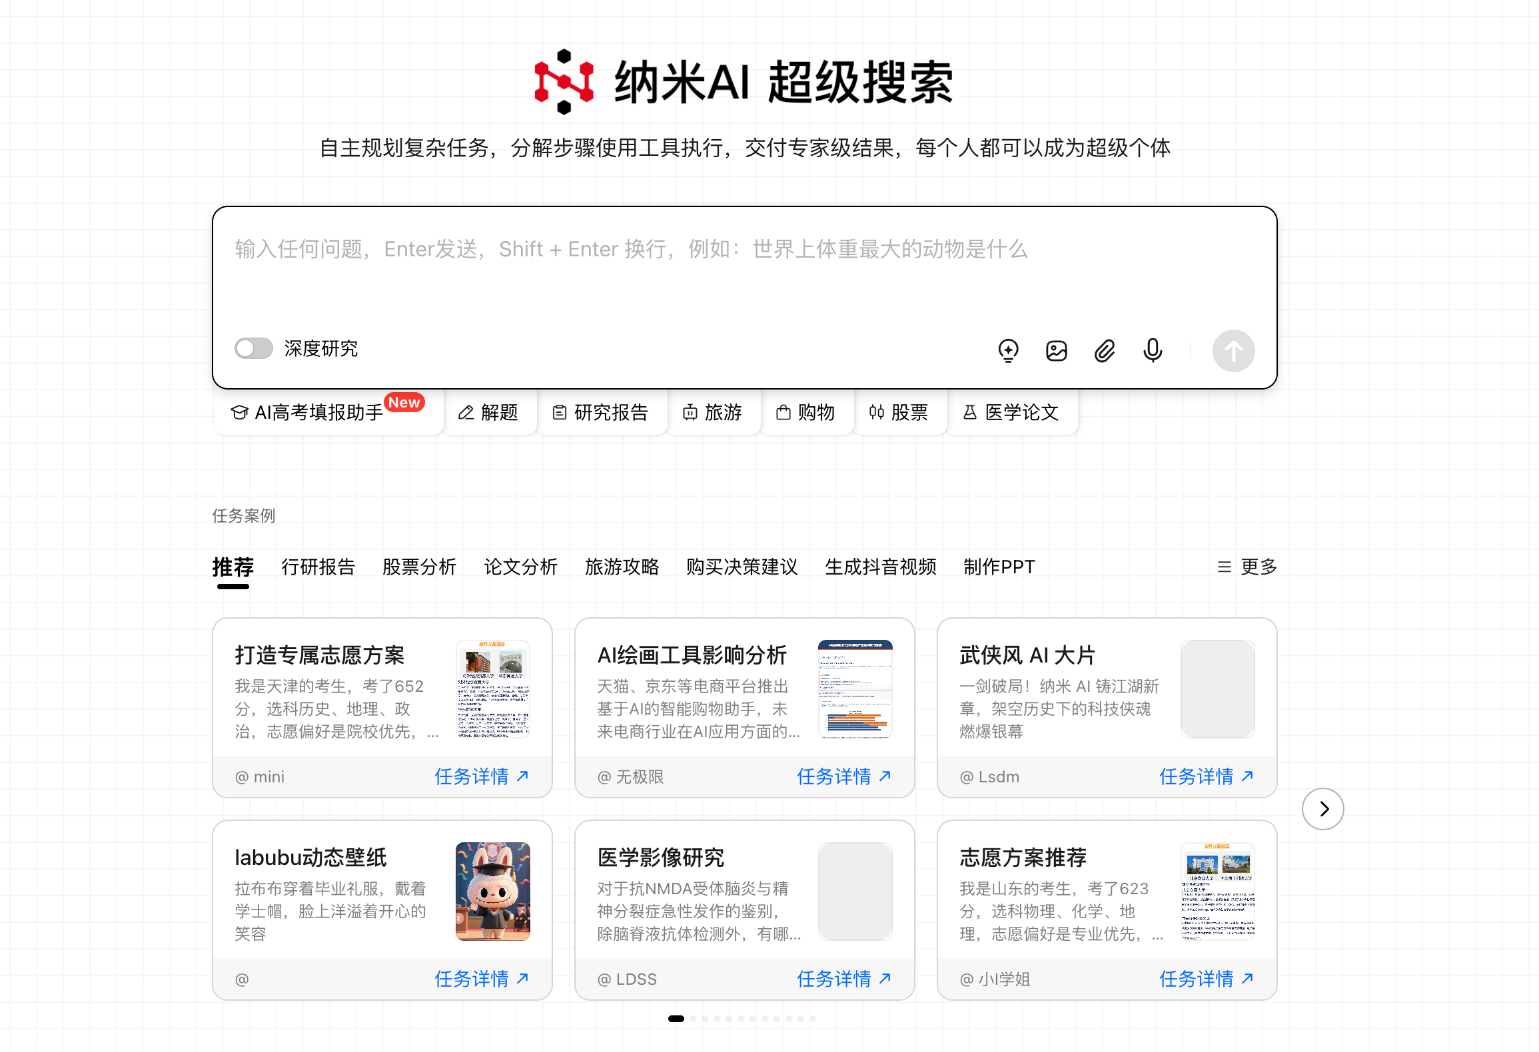Click the paperclip attachment icon
Image resolution: width=1539 pixels, height=1052 pixels.
pos(1105,350)
